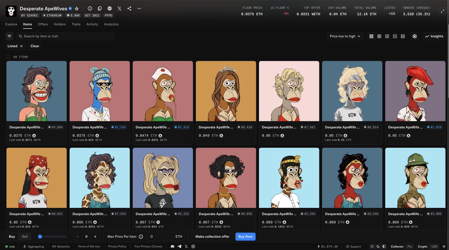
Task: Click the Aggregating status item
Action: tap(34, 246)
